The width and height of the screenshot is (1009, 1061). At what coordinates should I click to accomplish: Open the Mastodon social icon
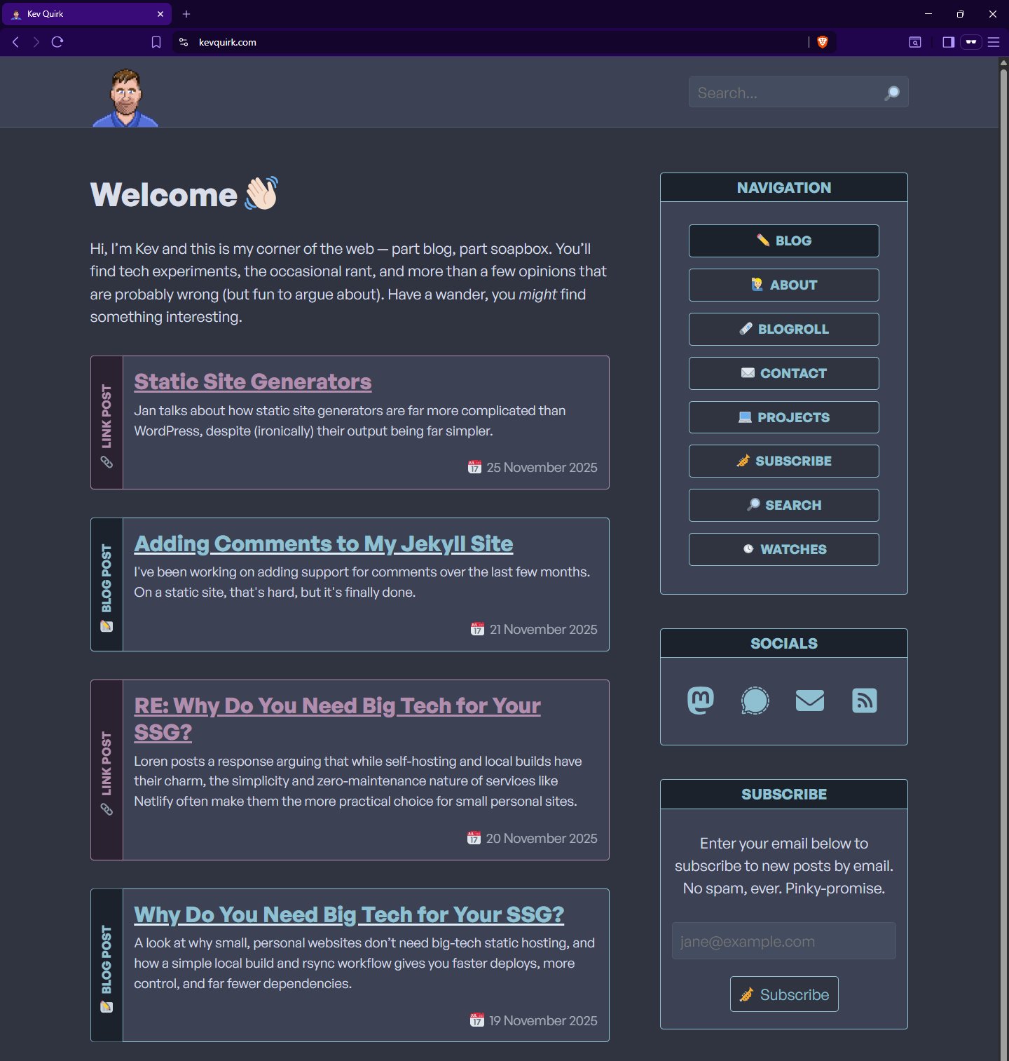click(701, 701)
